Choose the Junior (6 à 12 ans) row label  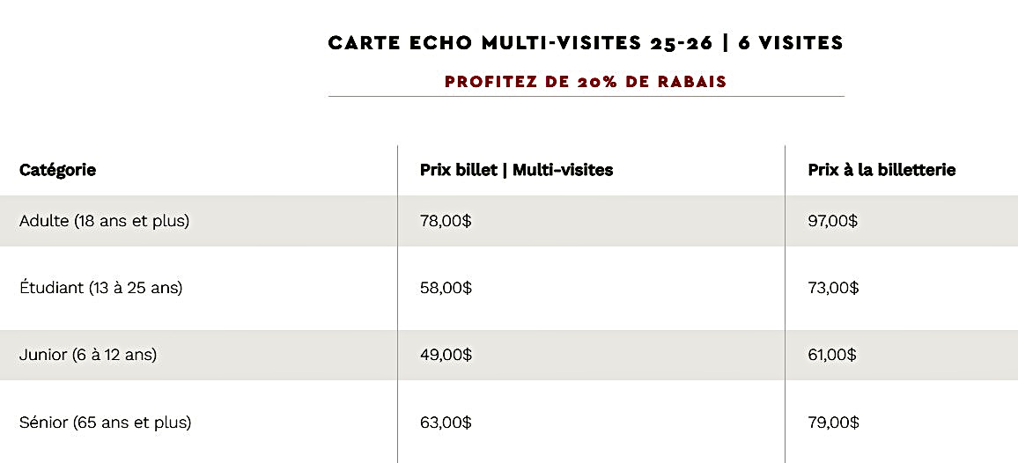(88, 355)
